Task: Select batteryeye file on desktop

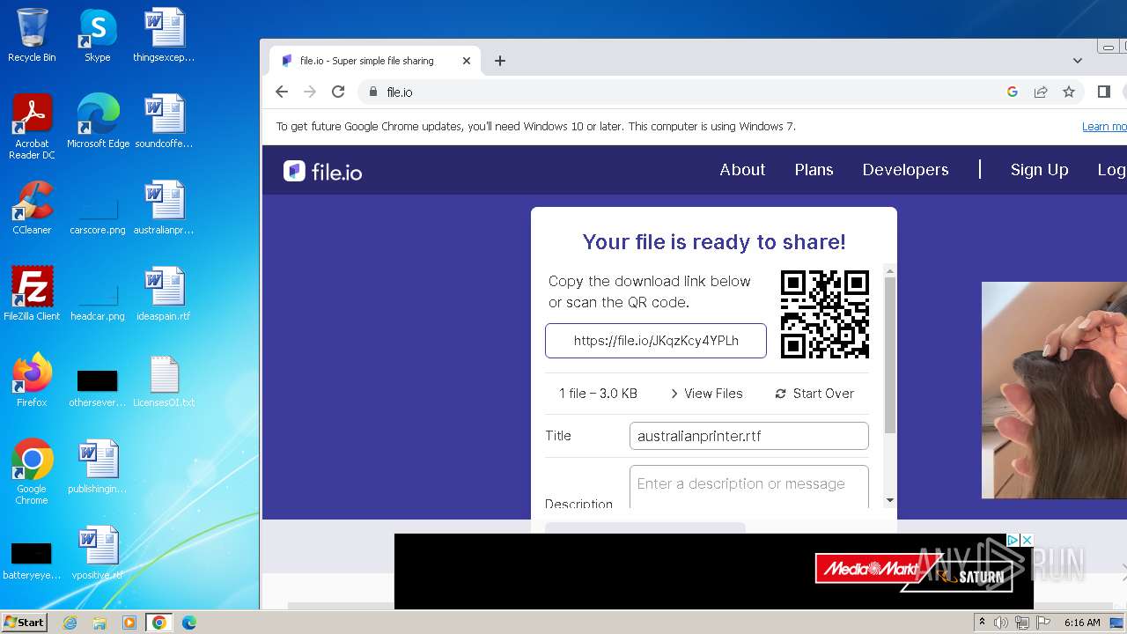Action: [x=32, y=562]
